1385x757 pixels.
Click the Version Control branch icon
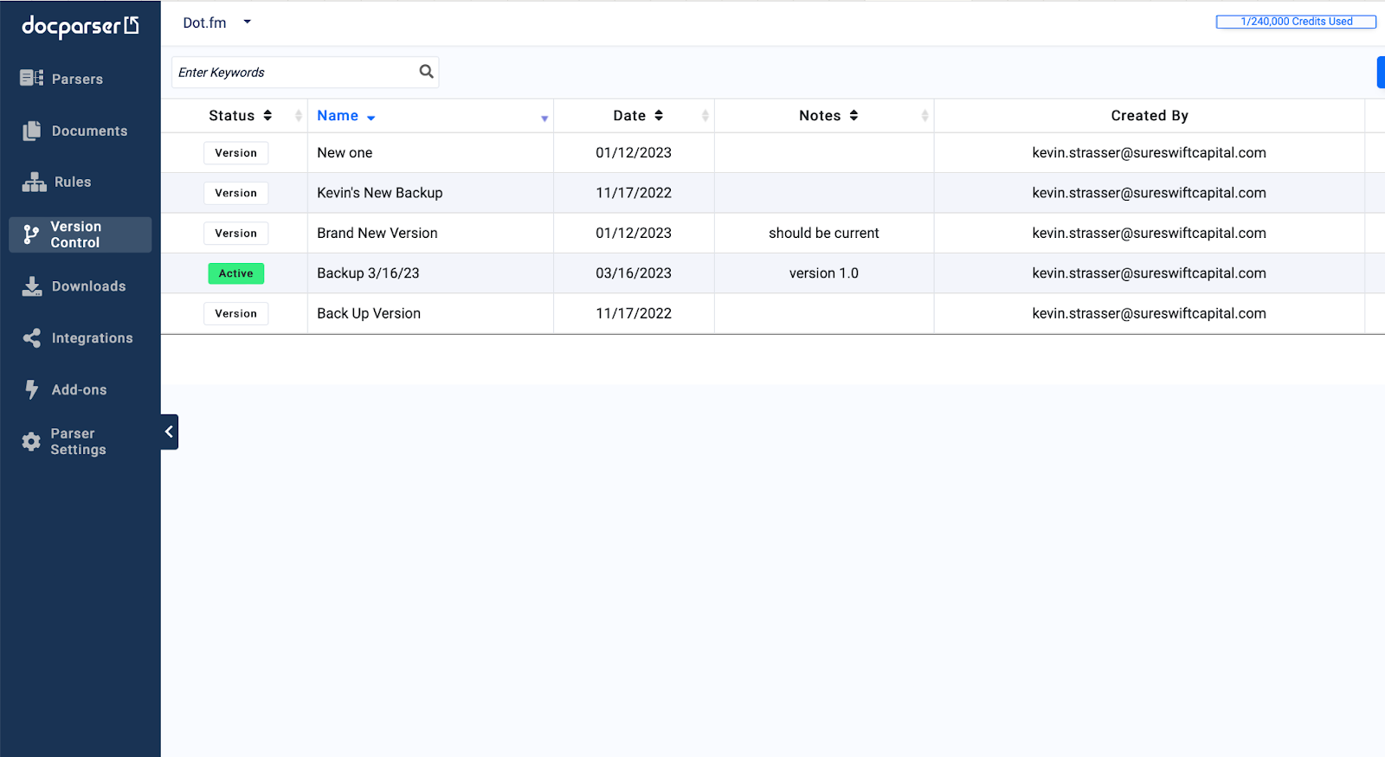(x=31, y=234)
